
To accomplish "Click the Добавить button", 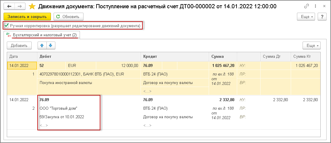I will 19,45.
